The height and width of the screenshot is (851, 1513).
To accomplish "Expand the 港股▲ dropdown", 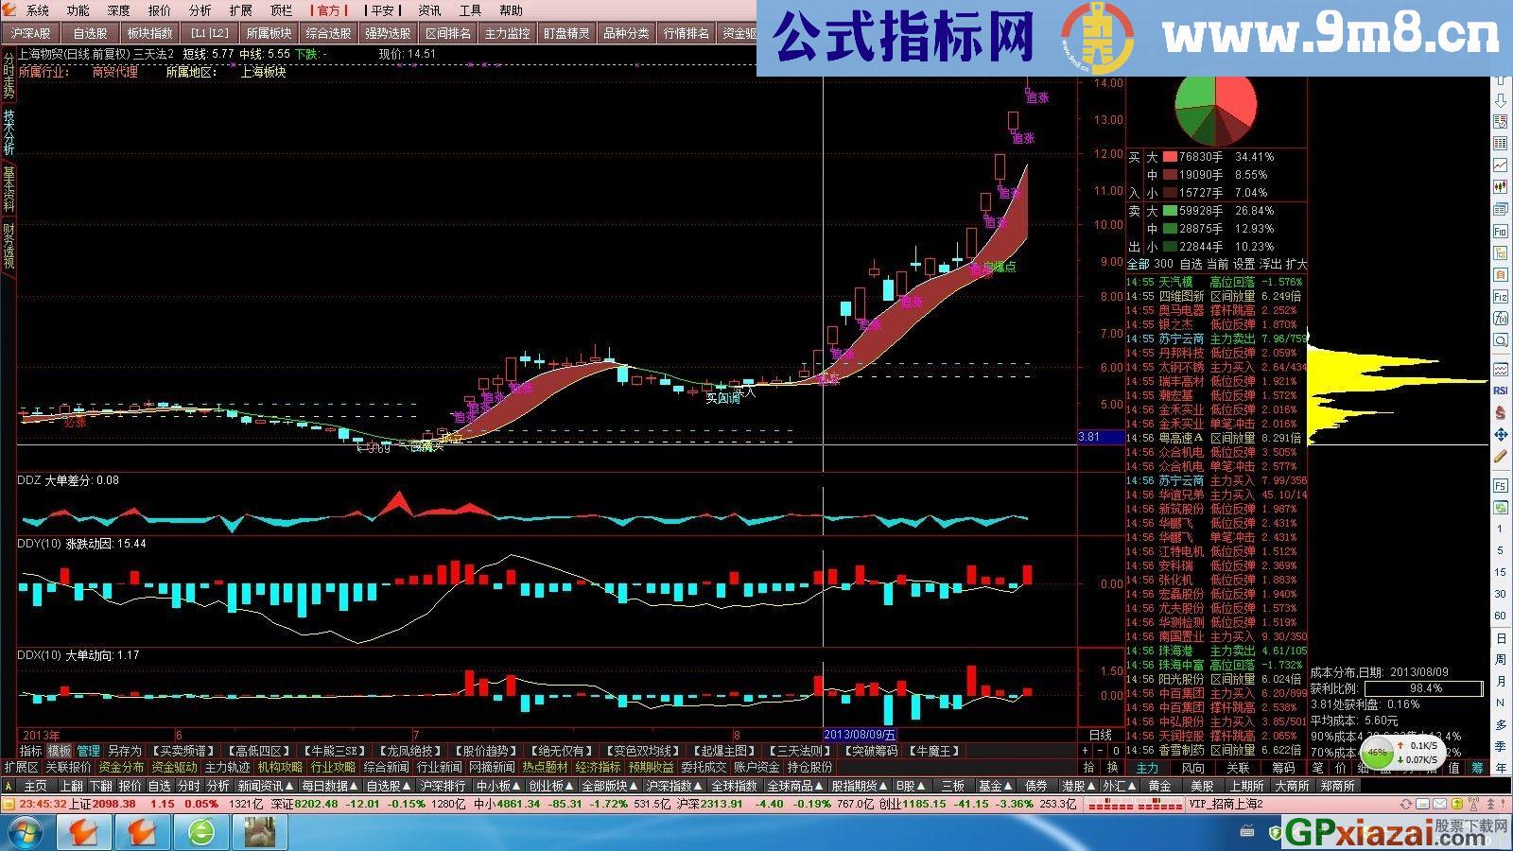I will click(x=1078, y=786).
